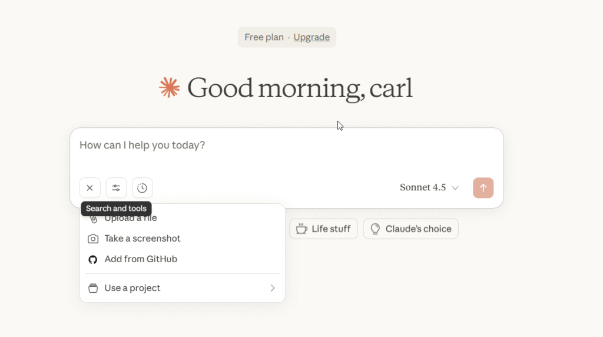The image size is (603, 337).
Task: Click the clock icon in the chat box
Action: point(142,188)
